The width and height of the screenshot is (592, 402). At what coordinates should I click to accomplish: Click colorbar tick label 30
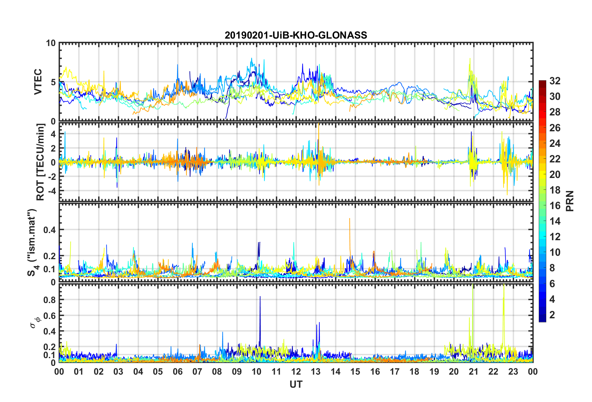pos(555,96)
